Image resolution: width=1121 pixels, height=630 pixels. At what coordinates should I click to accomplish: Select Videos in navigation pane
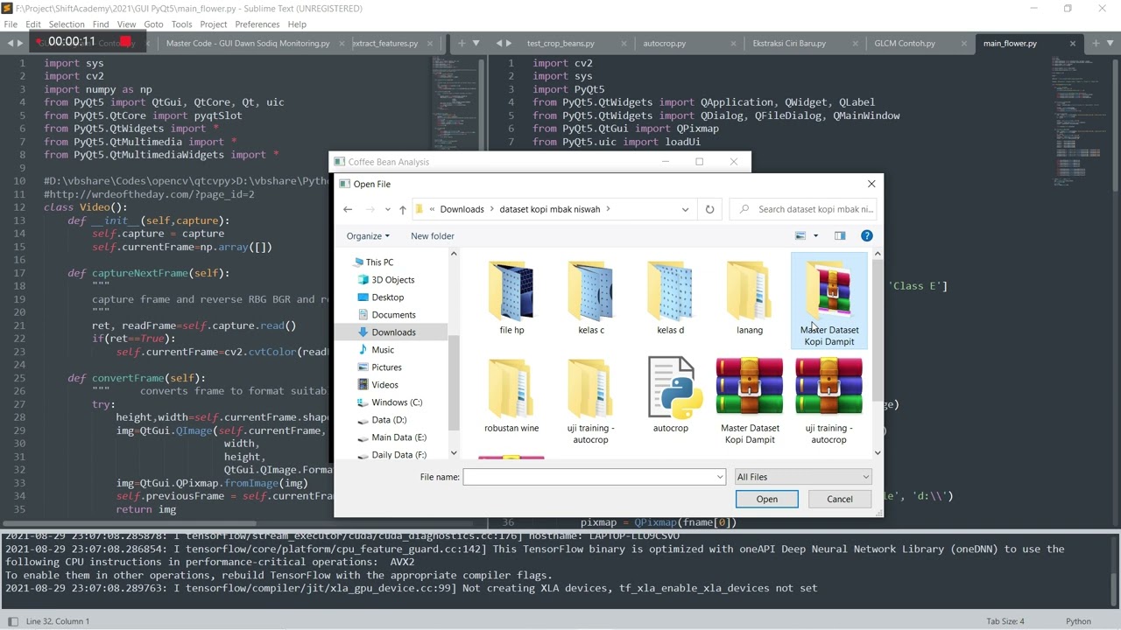click(384, 385)
